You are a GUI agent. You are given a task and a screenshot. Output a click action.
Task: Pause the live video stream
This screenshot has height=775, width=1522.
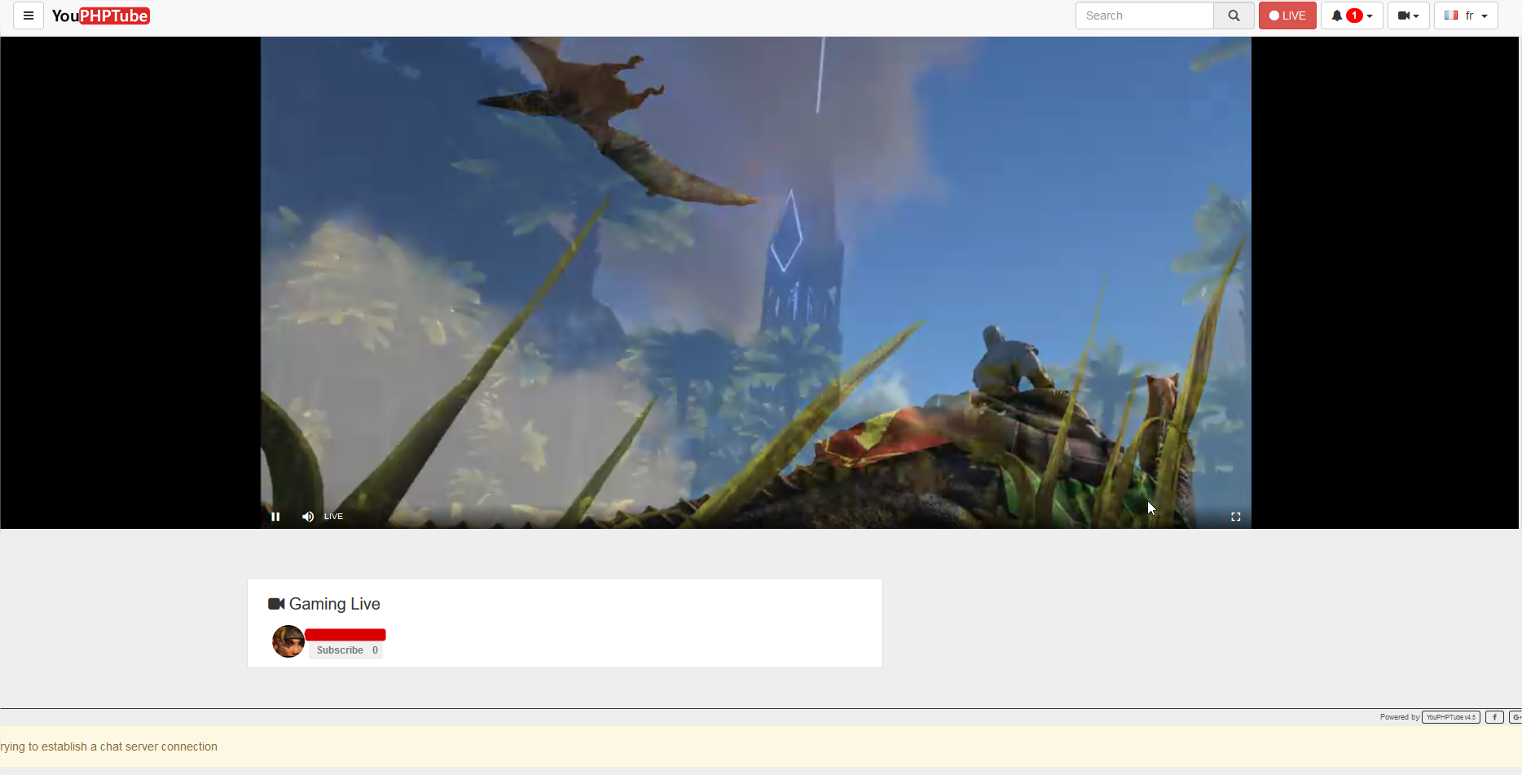click(x=275, y=517)
